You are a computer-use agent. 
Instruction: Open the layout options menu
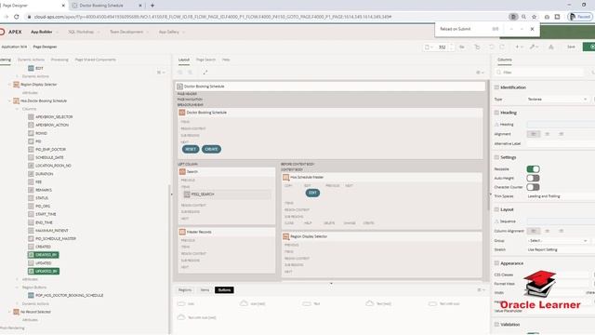pos(480,73)
